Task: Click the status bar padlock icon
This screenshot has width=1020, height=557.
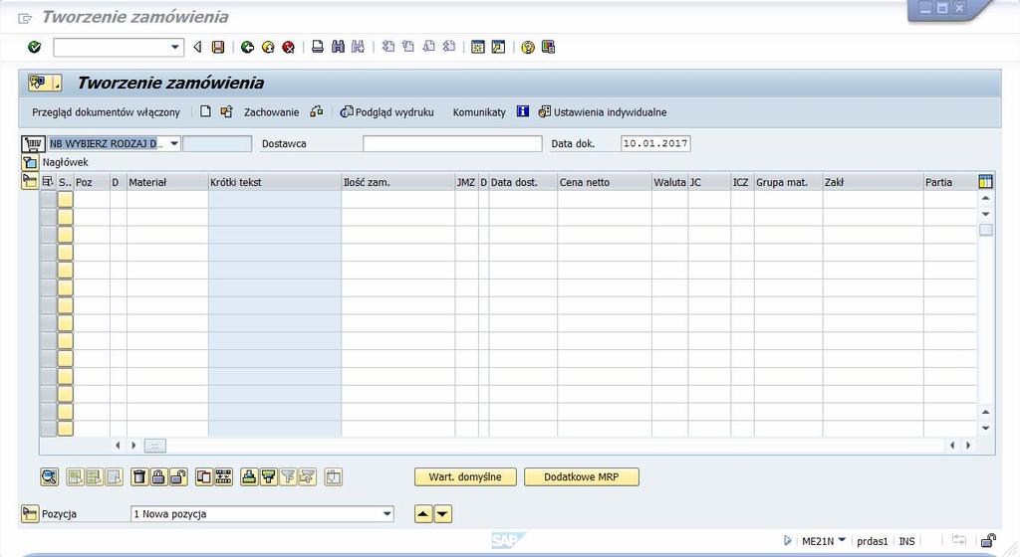Action: click(x=988, y=540)
